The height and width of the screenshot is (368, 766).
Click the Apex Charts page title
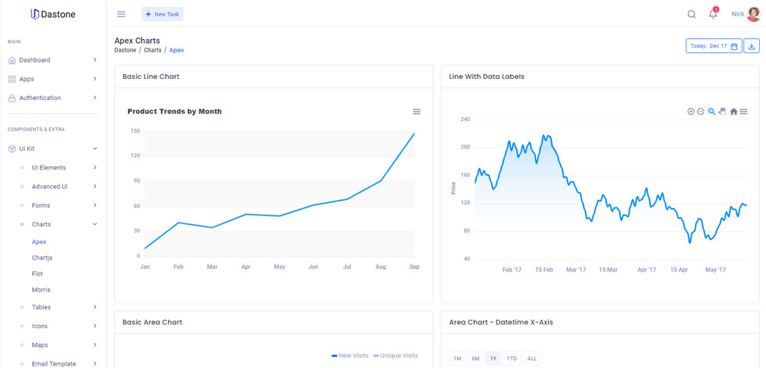[x=138, y=41]
